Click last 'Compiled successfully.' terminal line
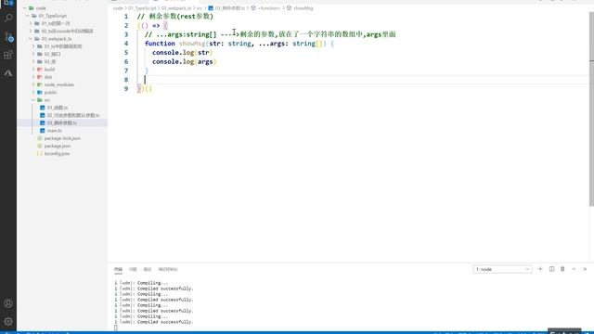Viewport: 594px width, 334px height. [165, 322]
